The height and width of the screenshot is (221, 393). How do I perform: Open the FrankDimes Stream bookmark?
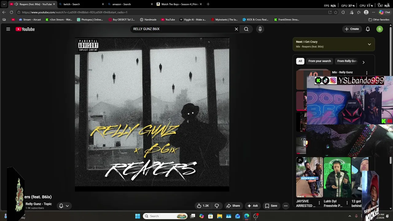point(286,20)
